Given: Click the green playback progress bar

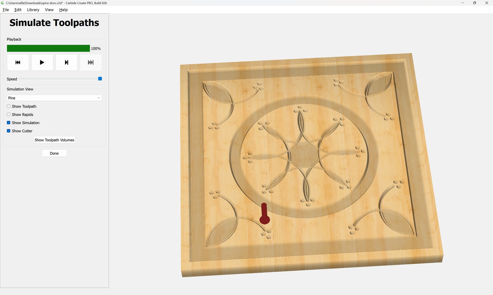Looking at the screenshot, I should (48, 48).
